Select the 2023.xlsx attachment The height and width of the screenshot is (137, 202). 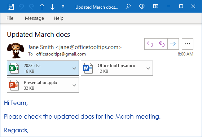point(43,68)
